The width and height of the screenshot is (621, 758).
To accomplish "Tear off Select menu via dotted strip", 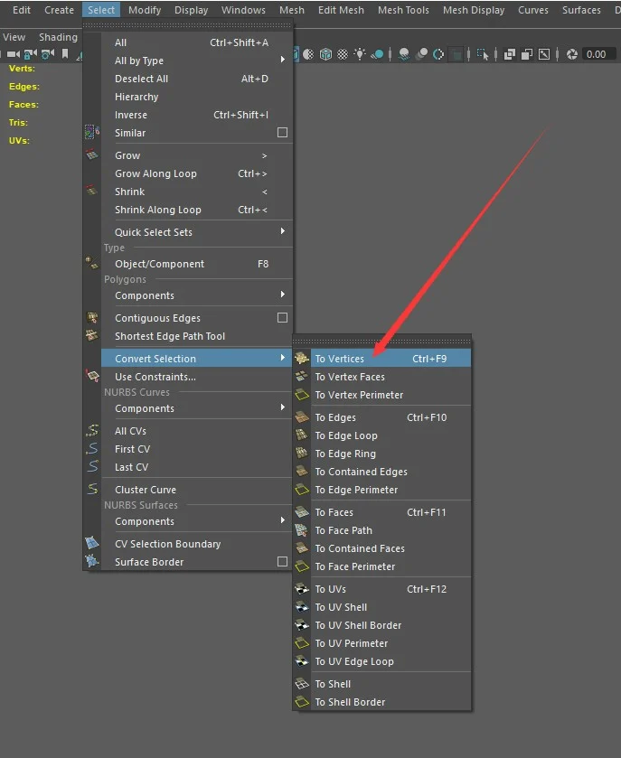I will 188,24.
